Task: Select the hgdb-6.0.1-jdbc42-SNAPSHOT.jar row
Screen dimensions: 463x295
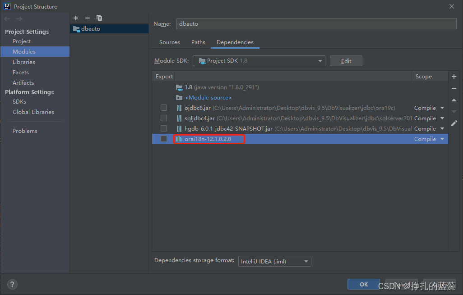Action: [x=300, y=129]
